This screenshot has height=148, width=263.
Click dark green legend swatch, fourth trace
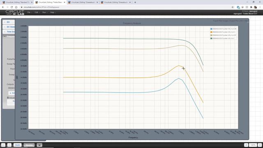click(211, 38)
